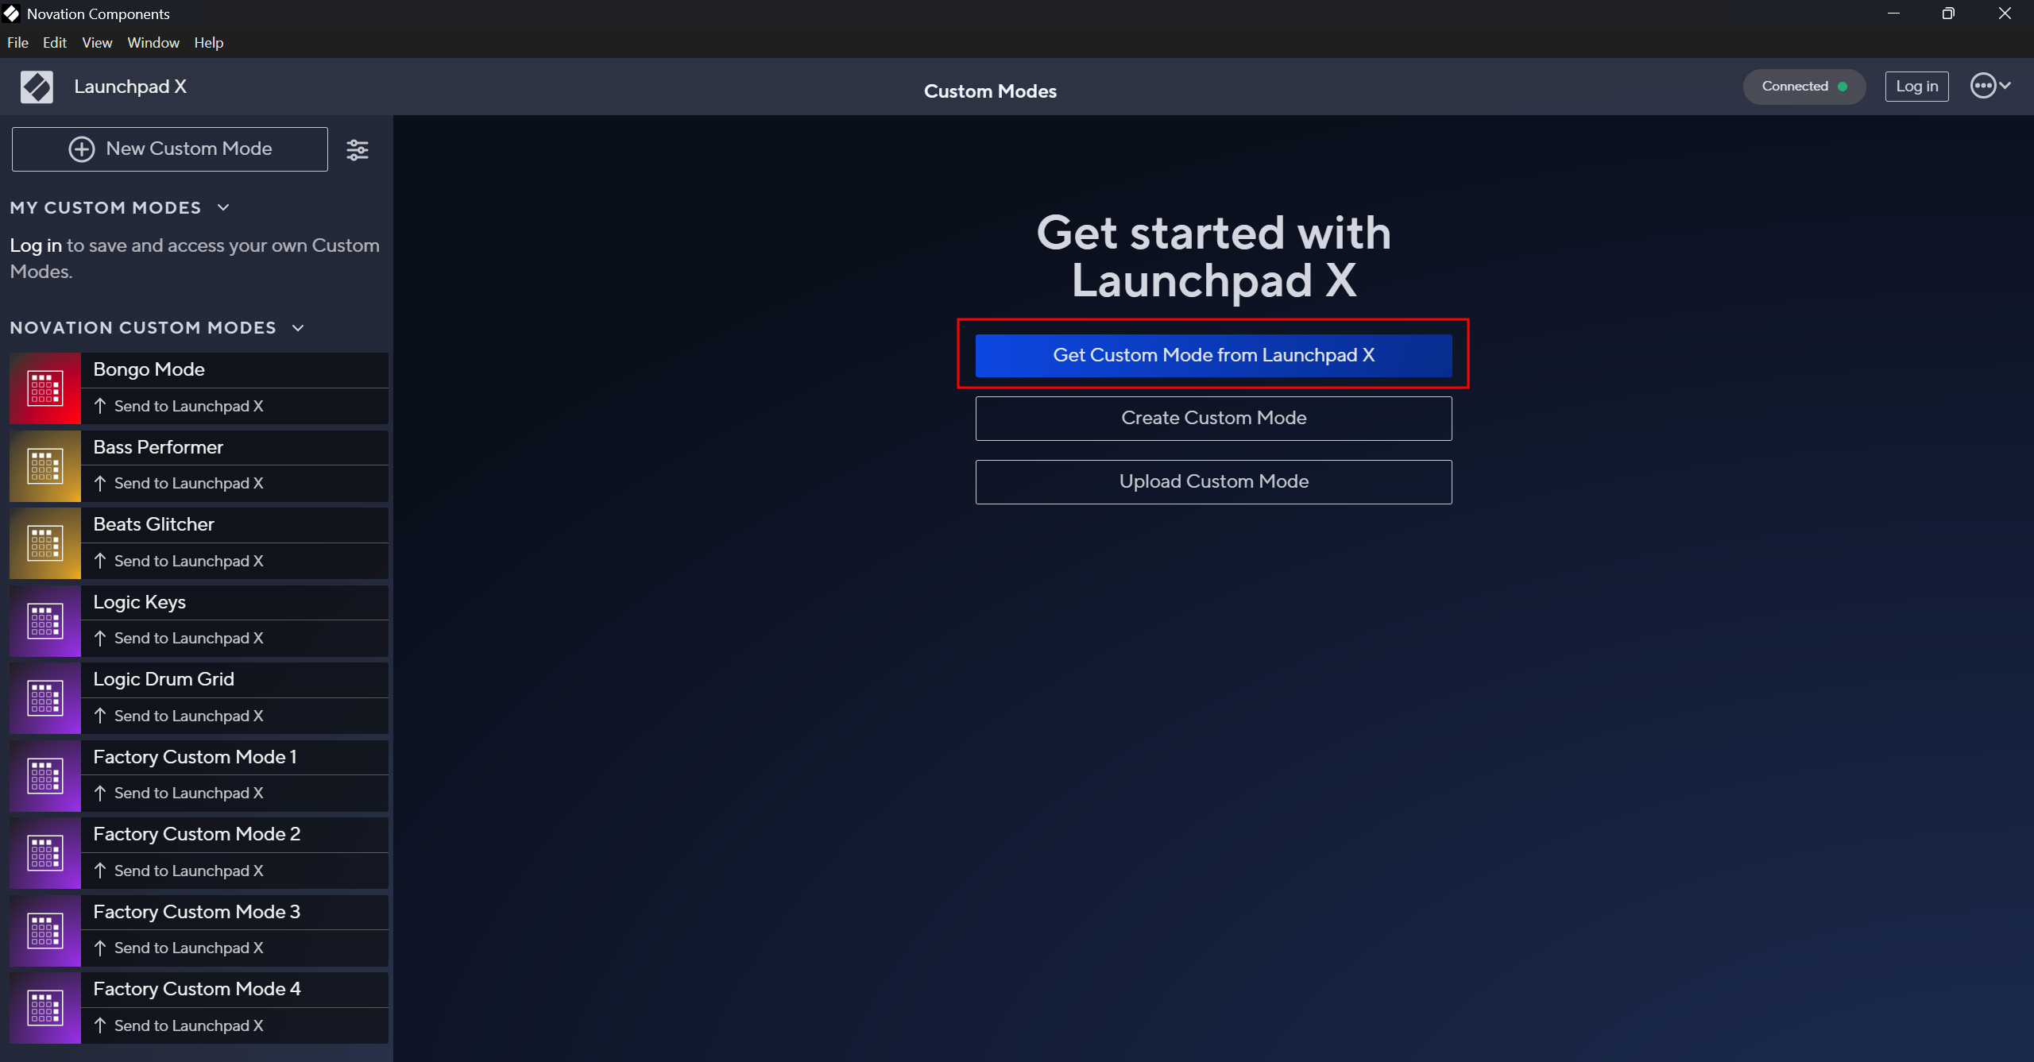Click the Factory Custom Mode 3 grid icon
The height and width of the screenshot is (1062, 2034).
[x=45, y=931]
